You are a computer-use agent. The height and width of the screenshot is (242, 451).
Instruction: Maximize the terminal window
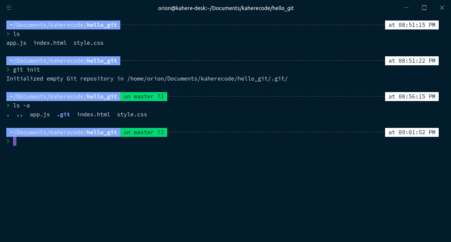coord(424,8)
